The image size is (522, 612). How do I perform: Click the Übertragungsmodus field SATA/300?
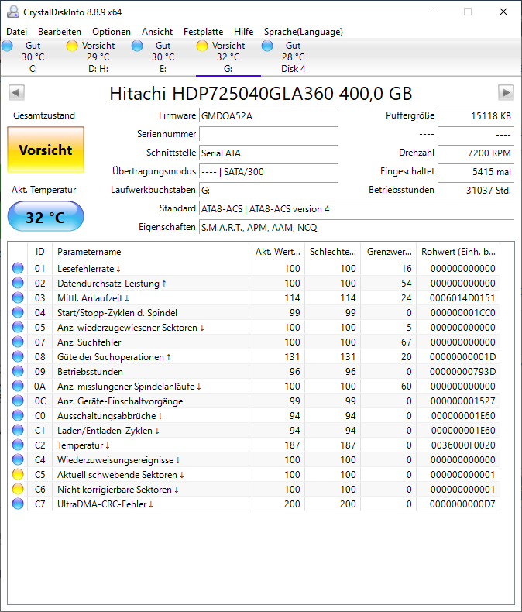click(x=268, y=172)
